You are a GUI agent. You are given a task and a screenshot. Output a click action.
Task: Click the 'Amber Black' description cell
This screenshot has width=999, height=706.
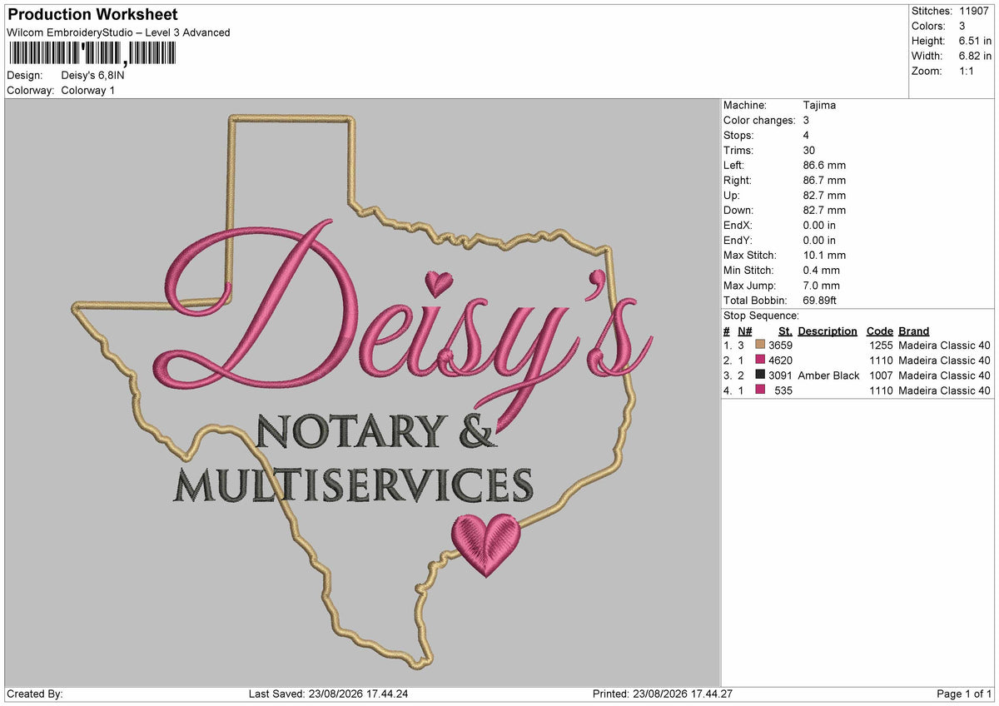[828, 375]
